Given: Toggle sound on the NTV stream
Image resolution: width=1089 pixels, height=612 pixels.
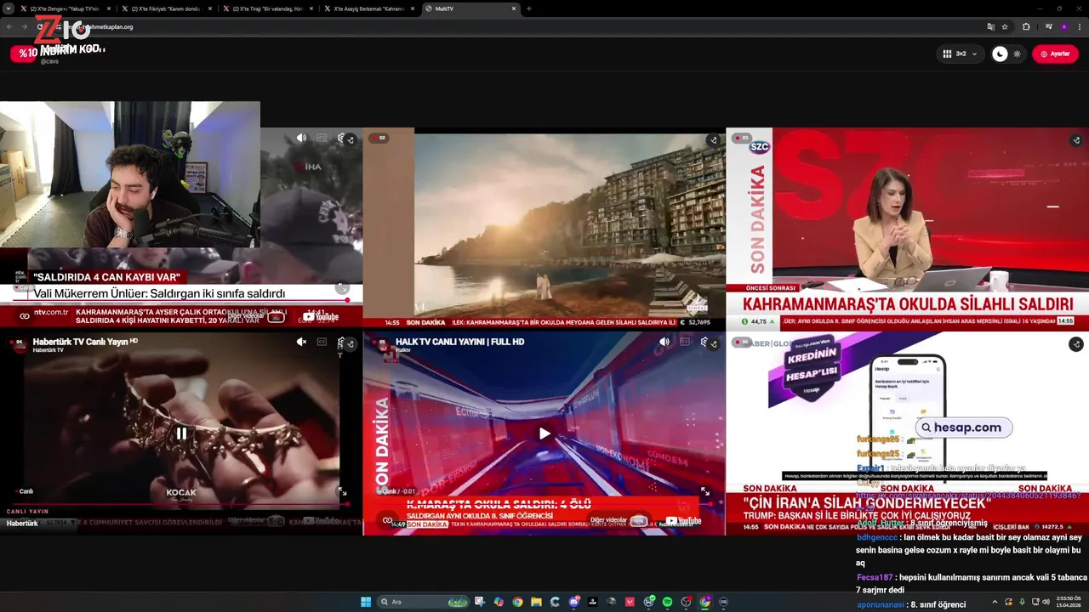Looking at the screenshot, I should (301, 138).
